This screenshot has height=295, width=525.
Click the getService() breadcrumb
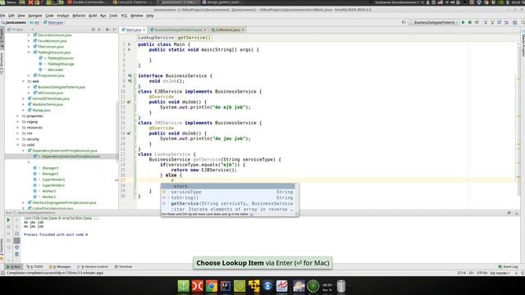coord(194,38)
